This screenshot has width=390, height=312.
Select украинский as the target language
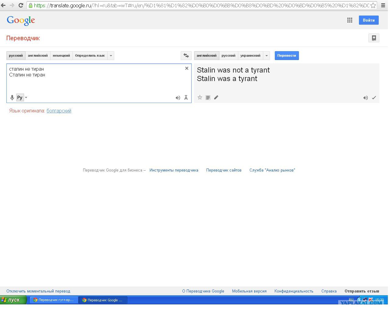click(250, 55)
